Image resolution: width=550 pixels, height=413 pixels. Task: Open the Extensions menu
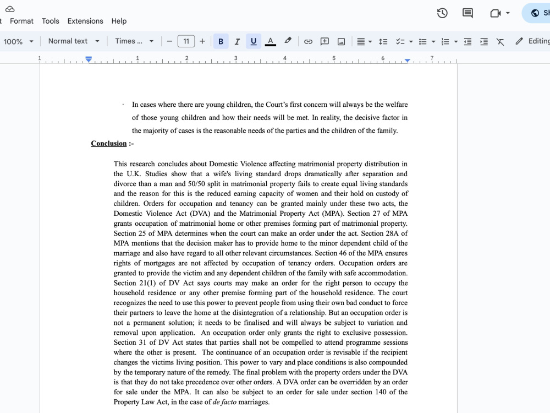point(85,21)
